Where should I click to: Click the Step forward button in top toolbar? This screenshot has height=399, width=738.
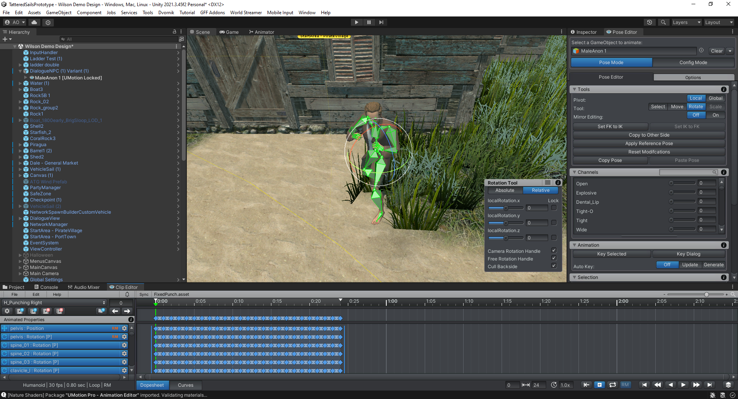[381, 22]
